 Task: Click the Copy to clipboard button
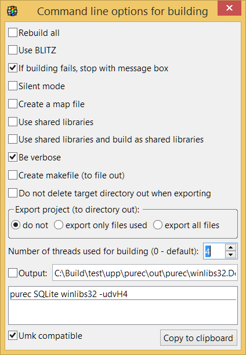click(x=198, y=338)
